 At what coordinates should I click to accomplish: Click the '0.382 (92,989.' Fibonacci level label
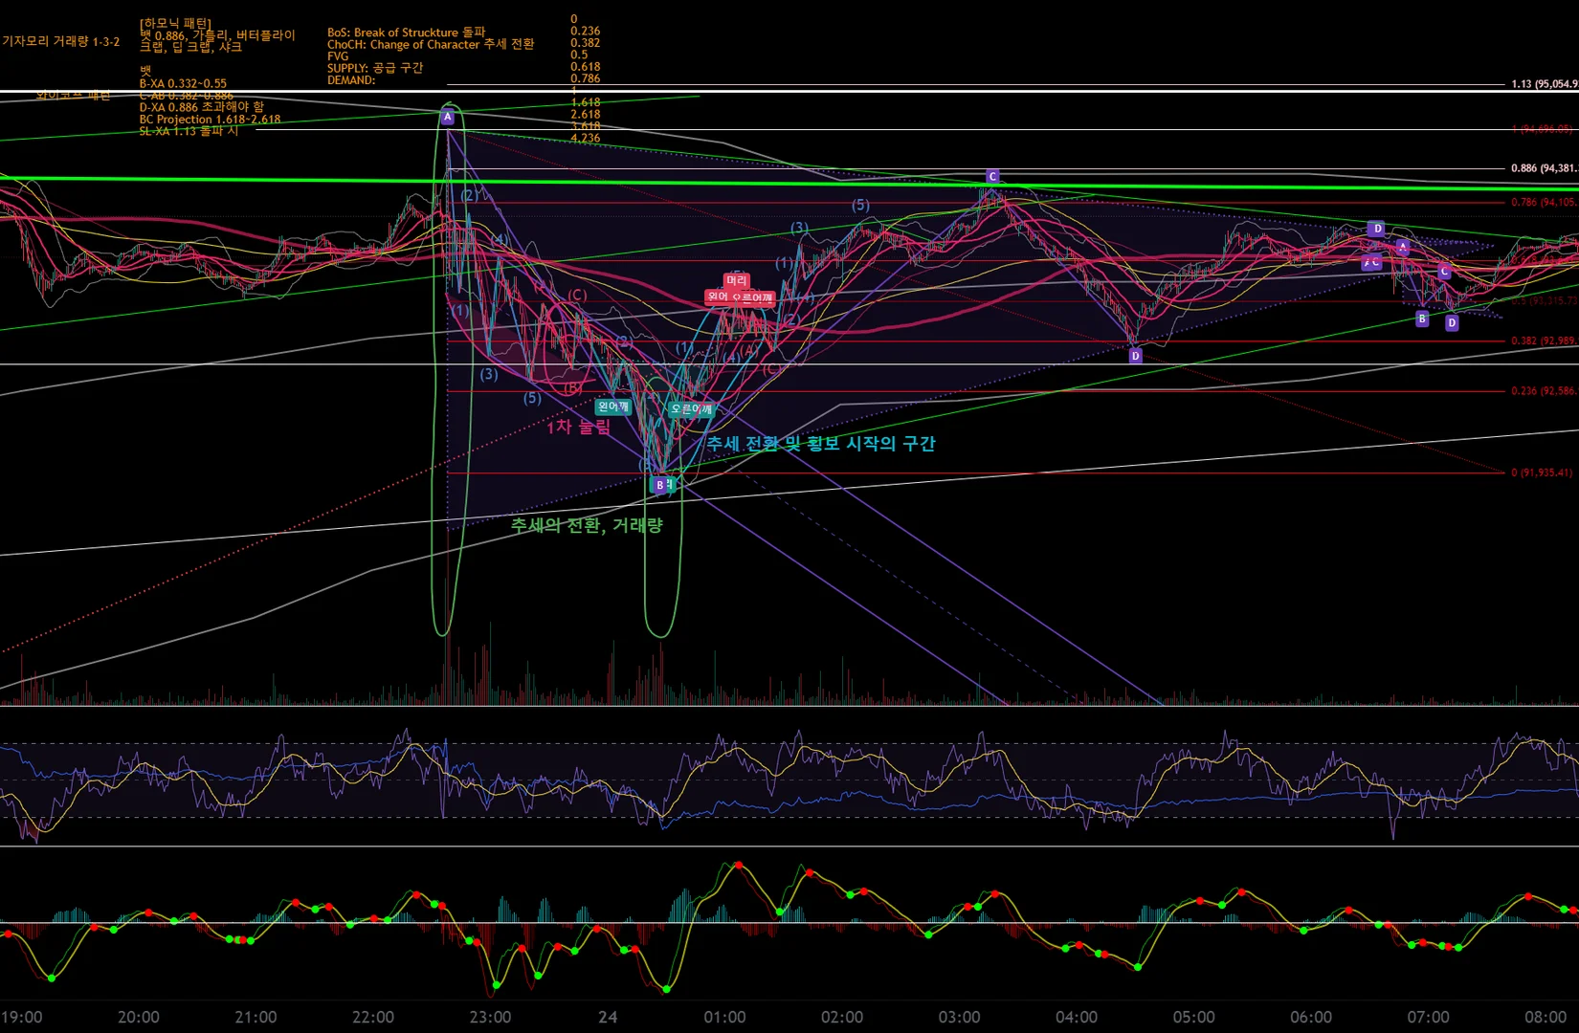[1545, 341]
